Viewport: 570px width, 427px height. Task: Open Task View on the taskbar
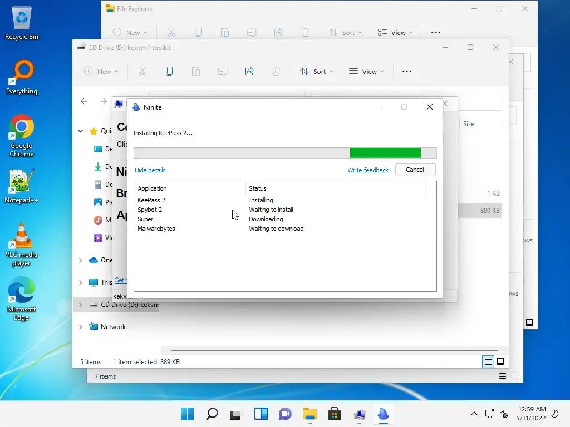tap(236, 414)
